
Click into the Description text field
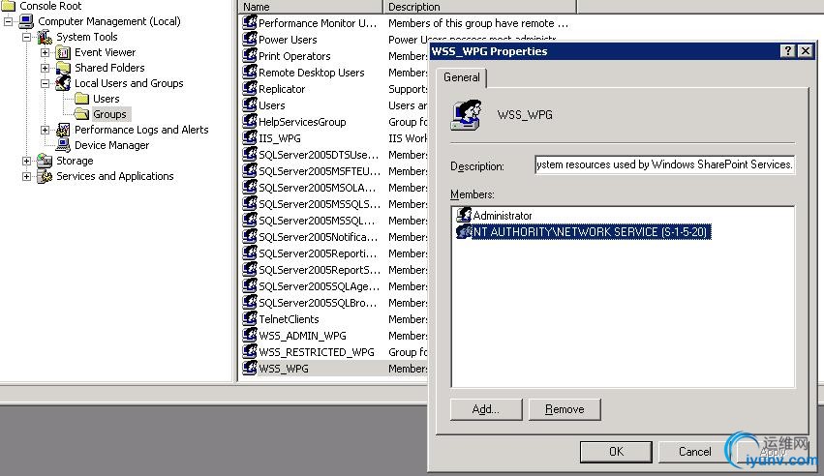point(664,164)
